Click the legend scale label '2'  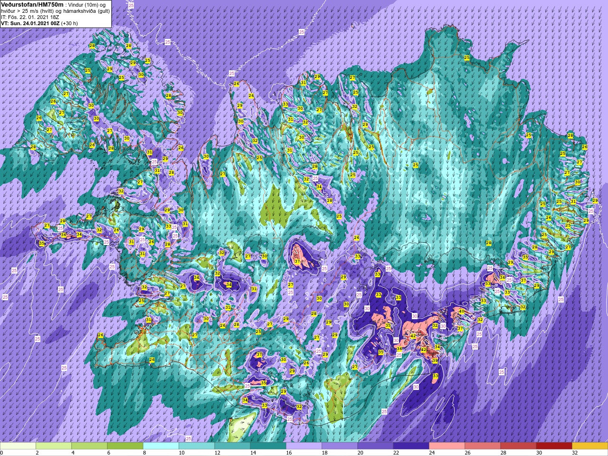(x=36, y=453)
